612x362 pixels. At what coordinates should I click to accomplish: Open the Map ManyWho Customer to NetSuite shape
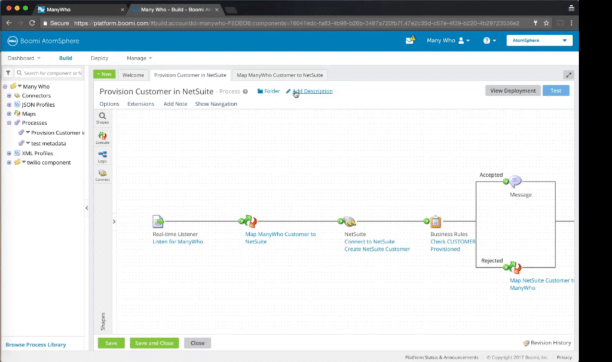(x=250, y=221)
